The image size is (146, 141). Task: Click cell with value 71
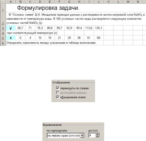pos(30,28)
